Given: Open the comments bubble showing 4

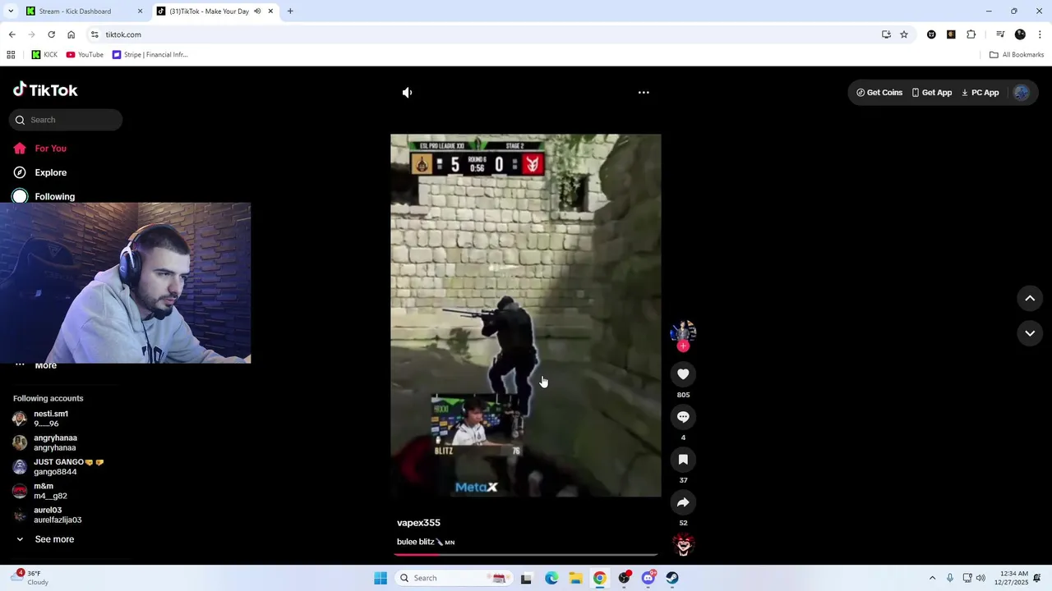Looking at the screenshot, I should pyautogui.click(x=683, y=417).
